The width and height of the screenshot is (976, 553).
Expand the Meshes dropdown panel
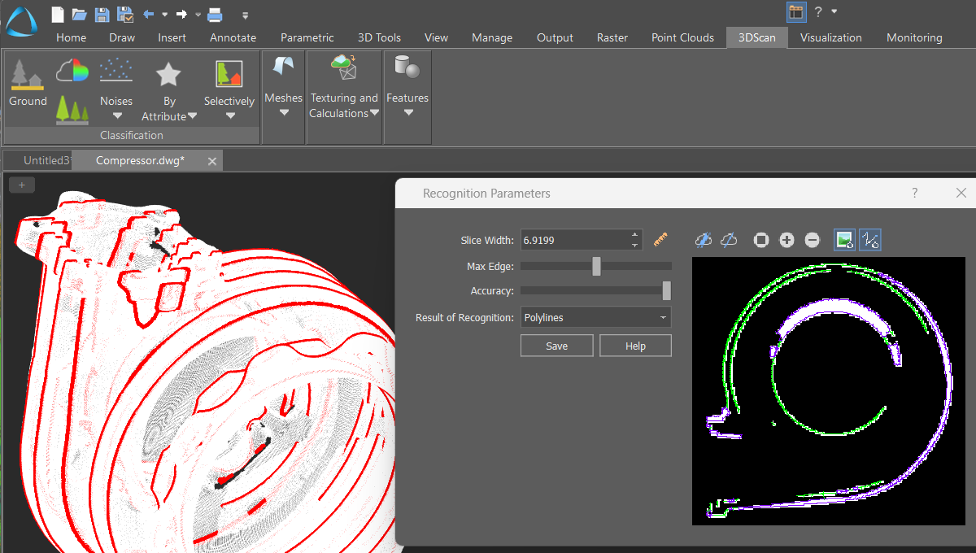click(x=284, y=104)
